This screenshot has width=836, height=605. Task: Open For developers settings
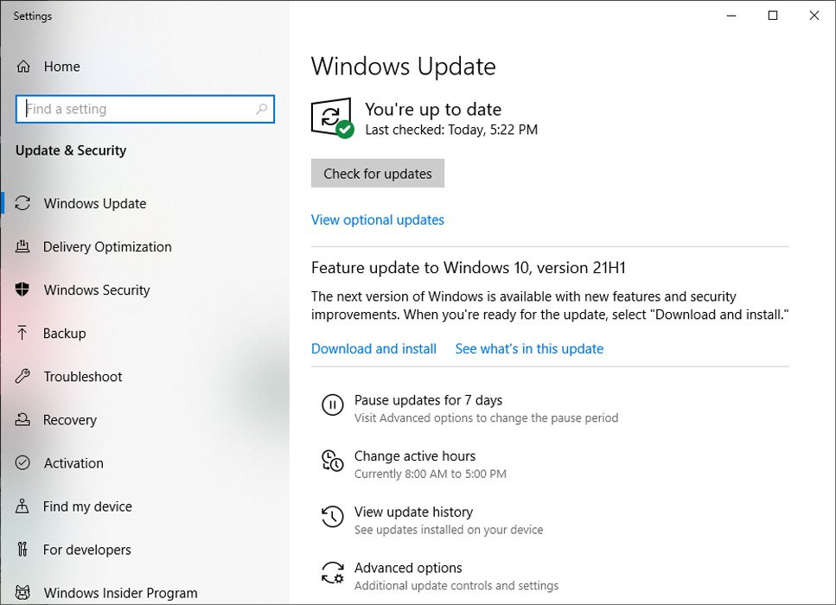tap(87, 550)
